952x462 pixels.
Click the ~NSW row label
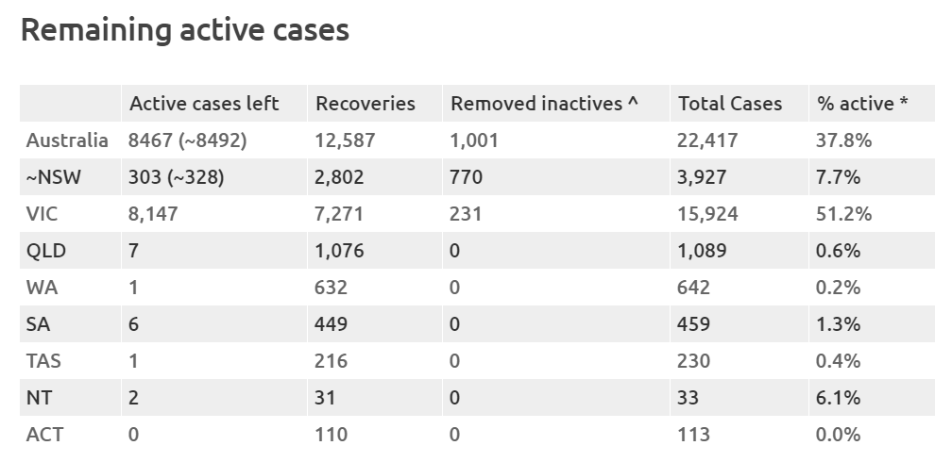(53, 177)
